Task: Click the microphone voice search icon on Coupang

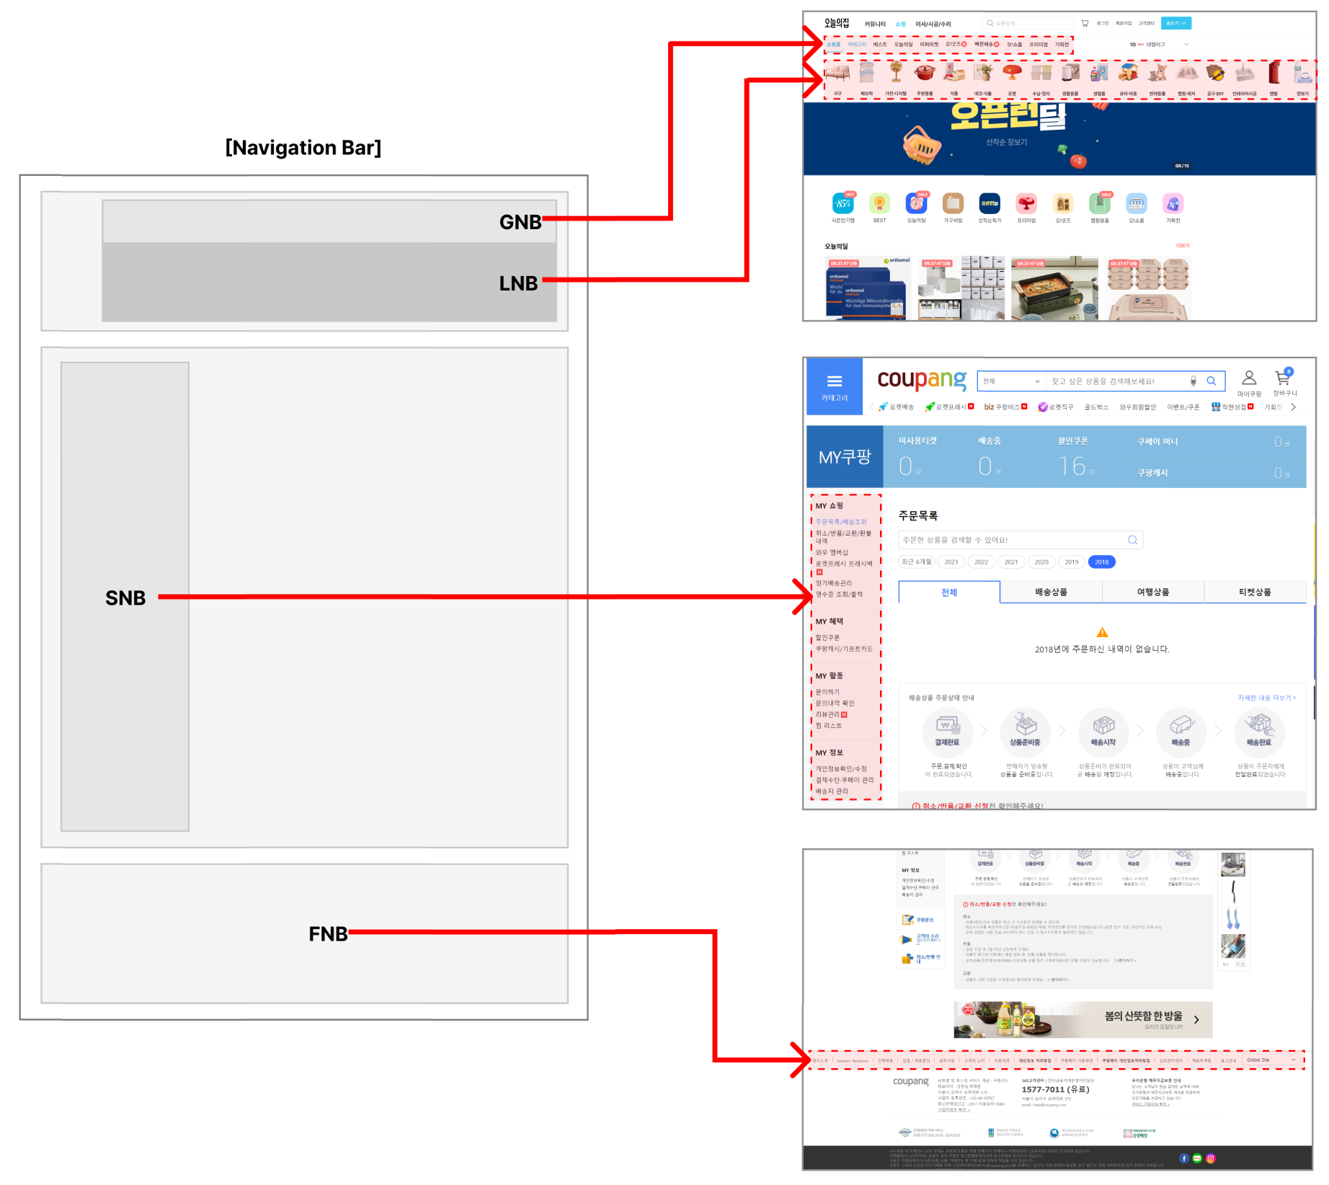Action: [1193, 381]
